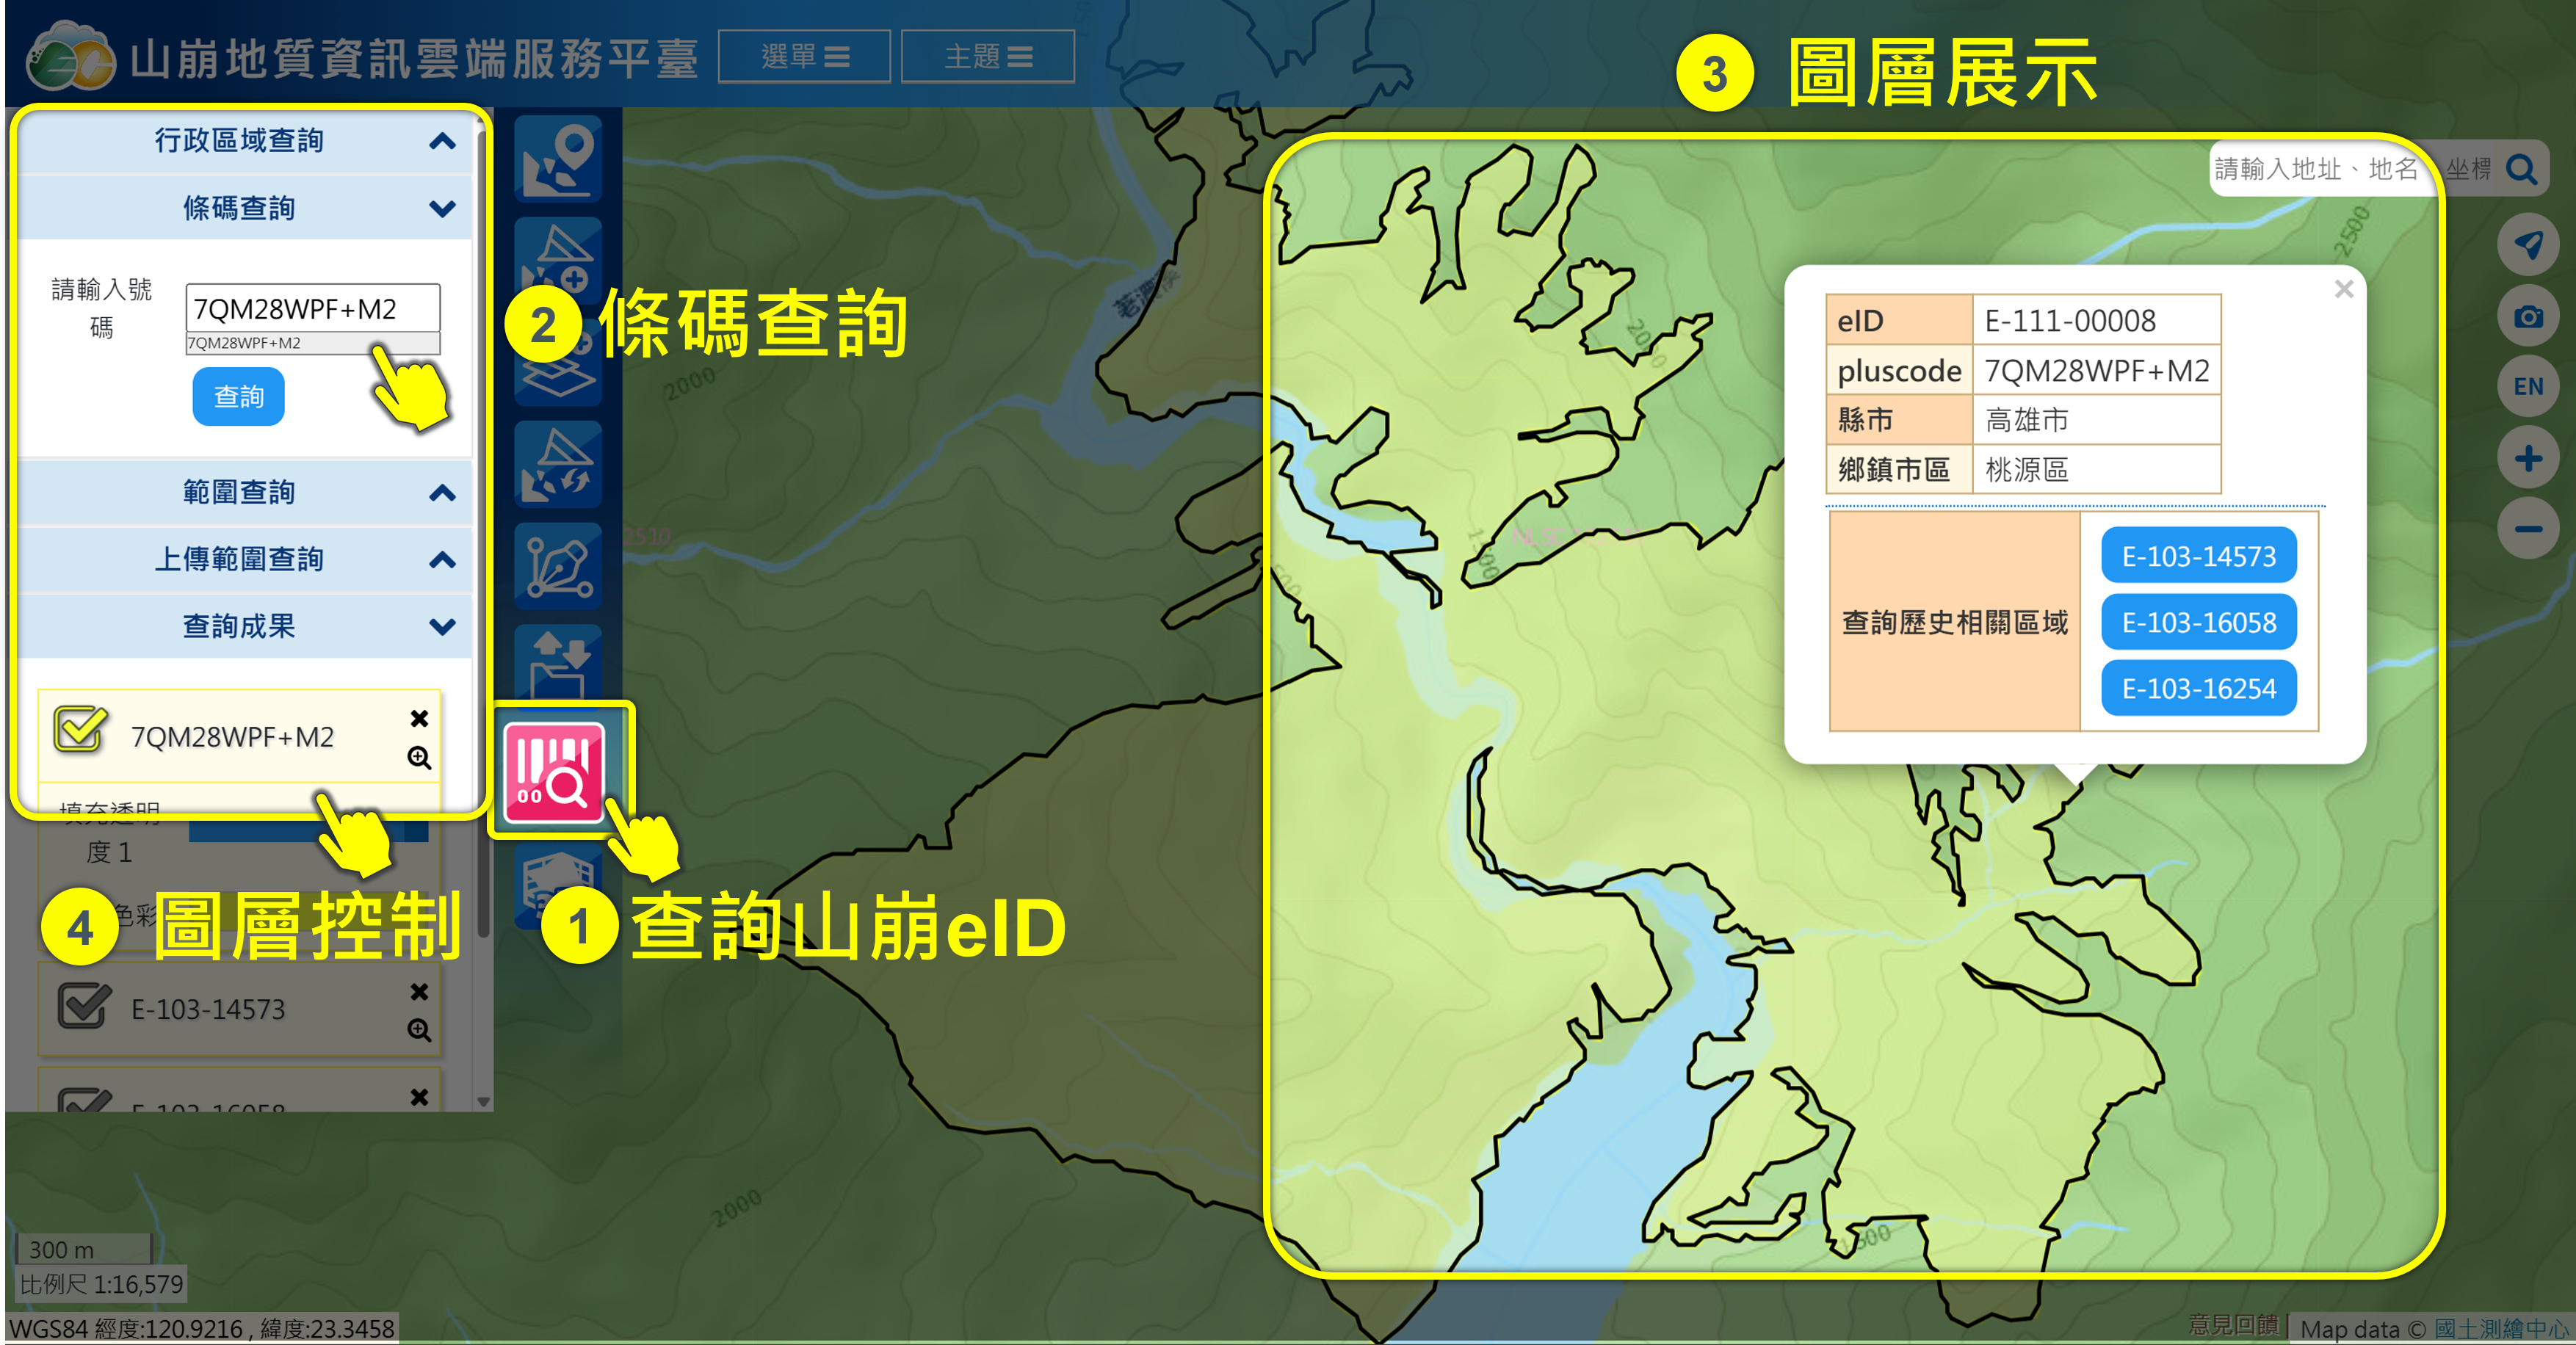Select the pen drawing path tool
This screenshot has height=1345, width=2576.
coord(559,566)
